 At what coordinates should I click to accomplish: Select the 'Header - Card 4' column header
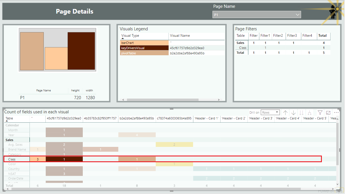pos(288,118)
